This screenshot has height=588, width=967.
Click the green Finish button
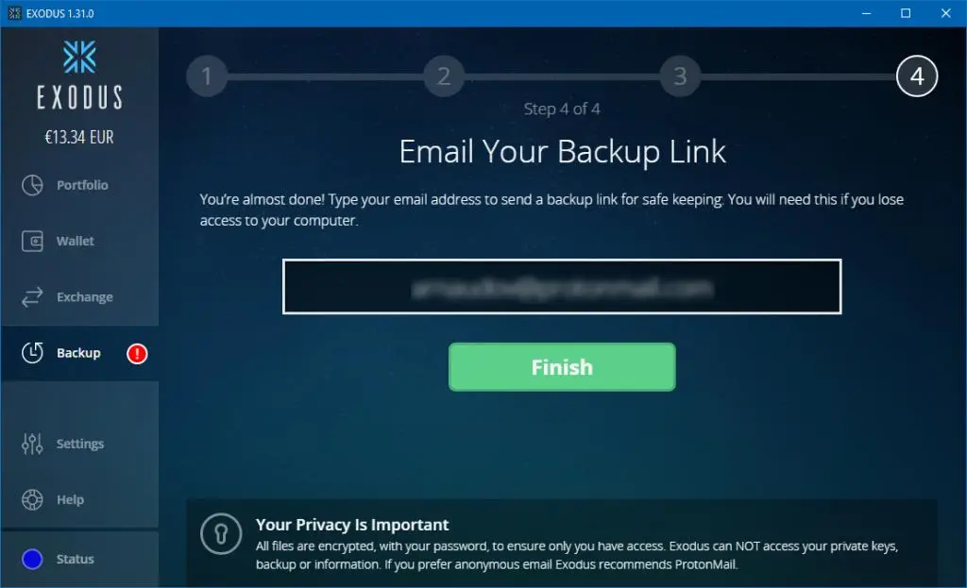point(562,367)
